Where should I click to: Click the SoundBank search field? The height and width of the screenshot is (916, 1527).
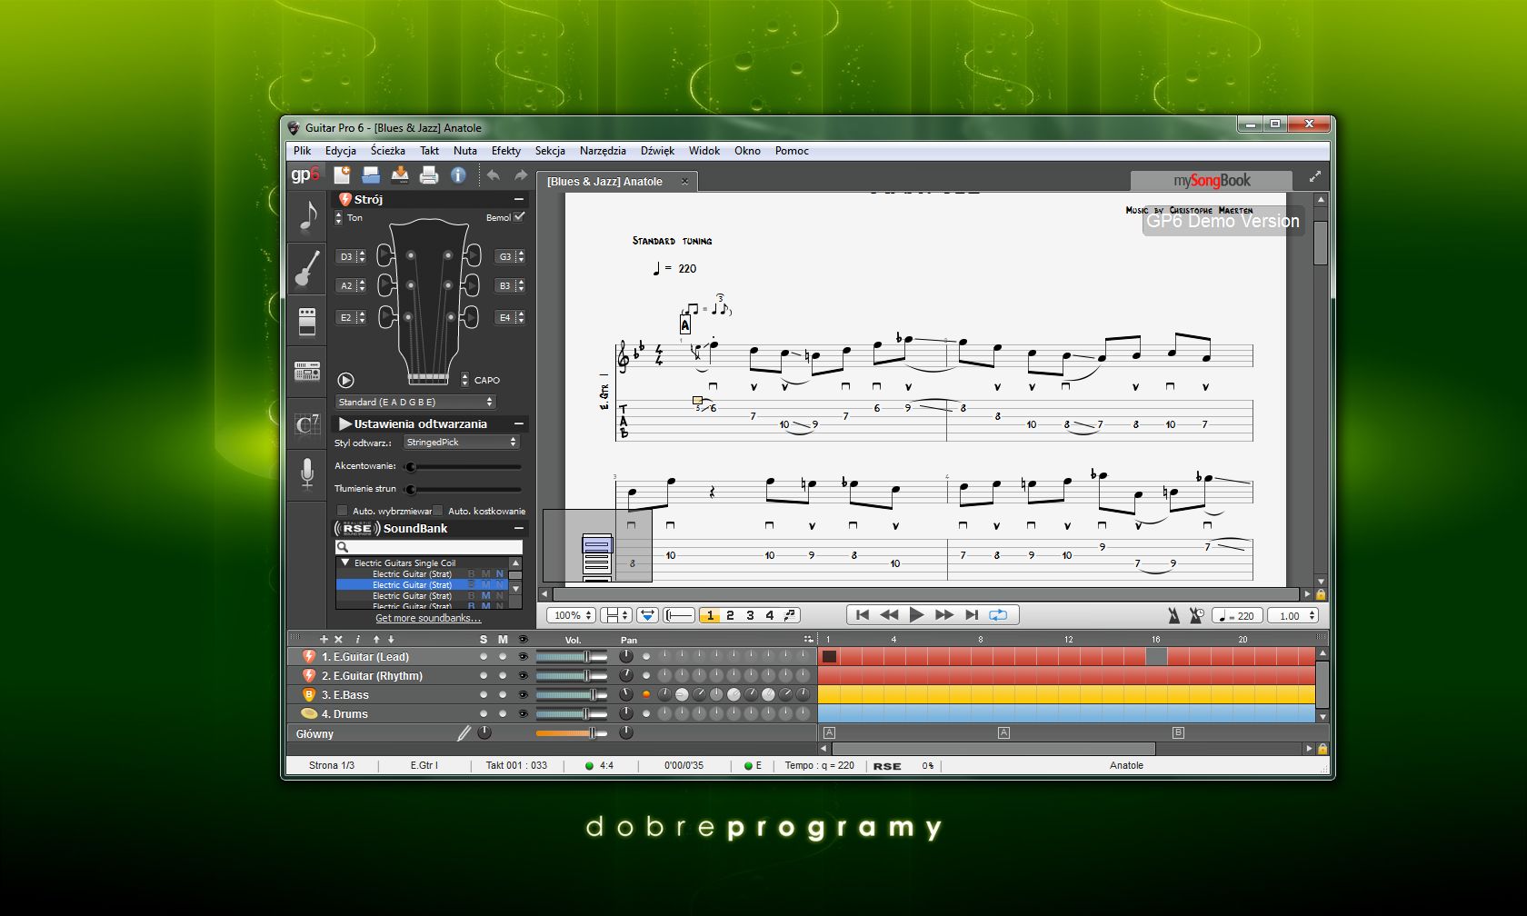(x=429, y=547)
